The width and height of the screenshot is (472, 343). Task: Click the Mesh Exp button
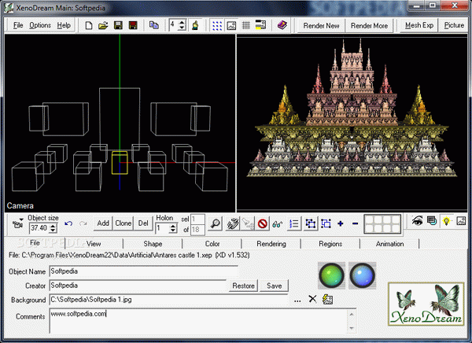pos(419,26)
